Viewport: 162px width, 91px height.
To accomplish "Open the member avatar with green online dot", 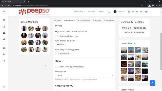I will tap(38, 35).
